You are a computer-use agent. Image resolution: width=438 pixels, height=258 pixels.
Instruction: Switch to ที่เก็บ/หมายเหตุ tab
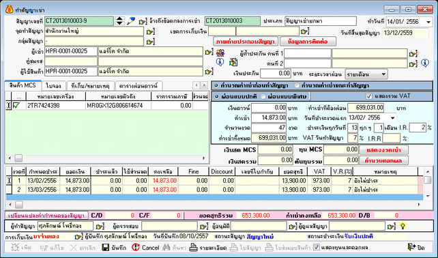pyautogui.click(x=91, y=86)
